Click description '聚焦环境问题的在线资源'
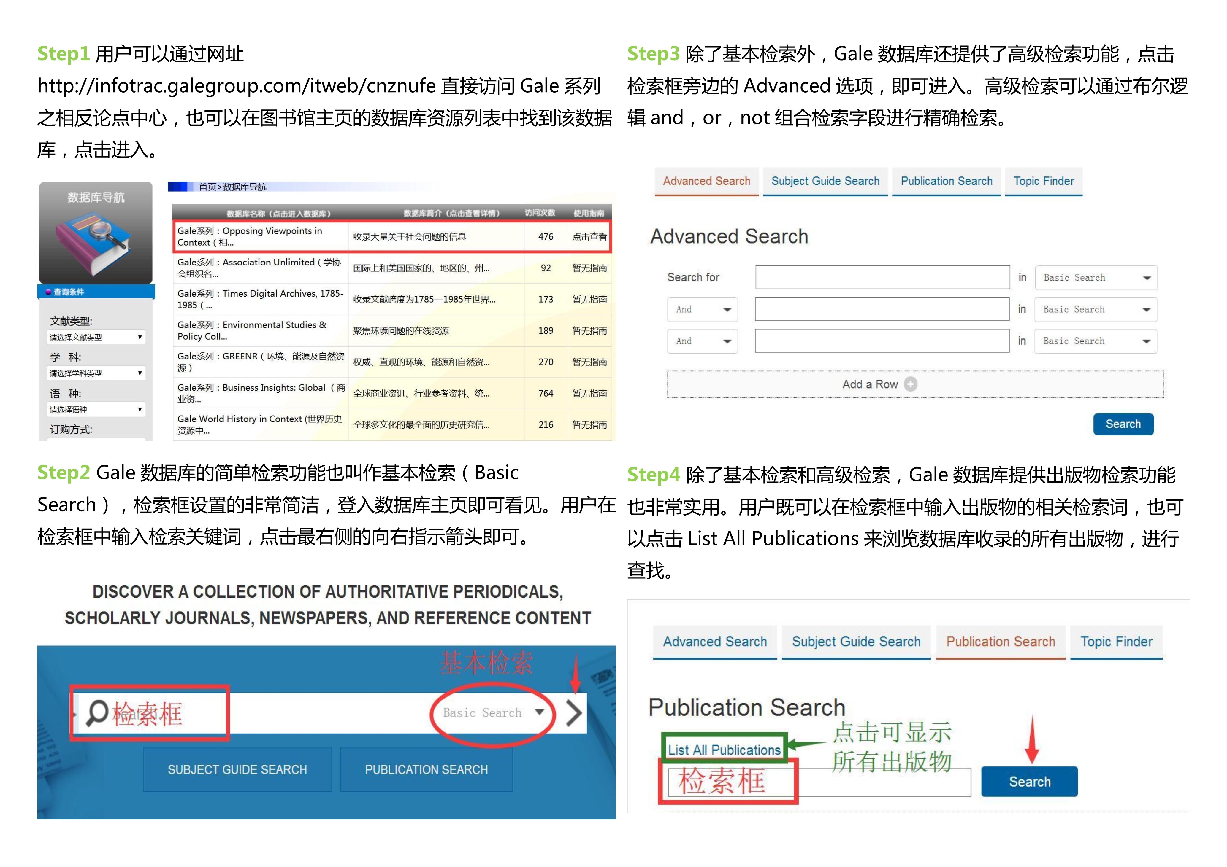Image resolution: width=1227 pixels, height=867 pixels. pyautogui.click(x=401, y=331)
